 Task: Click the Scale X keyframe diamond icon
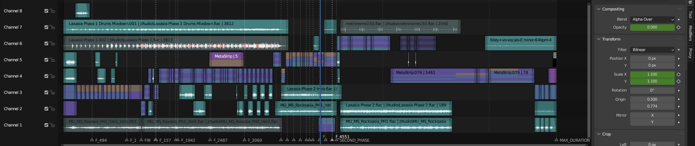[x=678, y=74]
